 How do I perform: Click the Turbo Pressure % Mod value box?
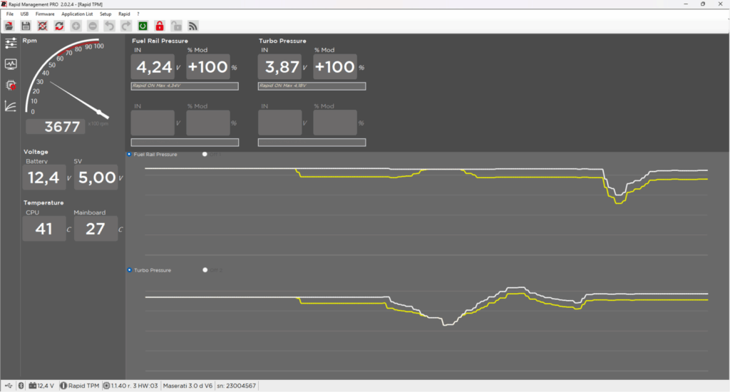pyautogui.click(x=334, y=67)
